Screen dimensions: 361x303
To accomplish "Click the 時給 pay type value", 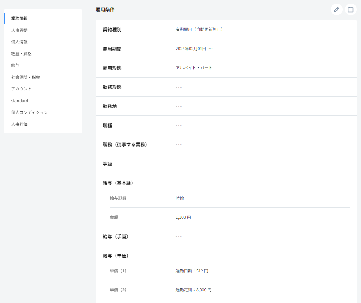I will tap(180, 198).
